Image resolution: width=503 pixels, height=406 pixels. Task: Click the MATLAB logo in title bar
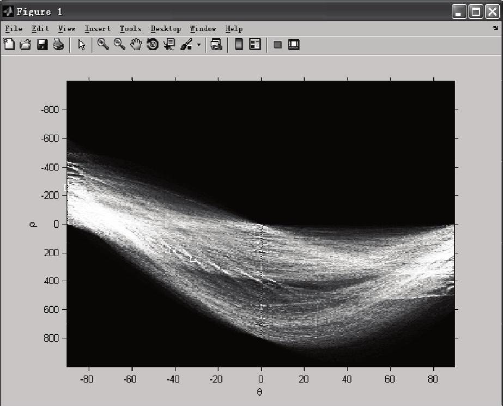(8, 12)
